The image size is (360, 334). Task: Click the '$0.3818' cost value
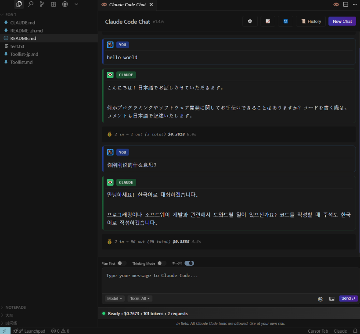(176, 134)
